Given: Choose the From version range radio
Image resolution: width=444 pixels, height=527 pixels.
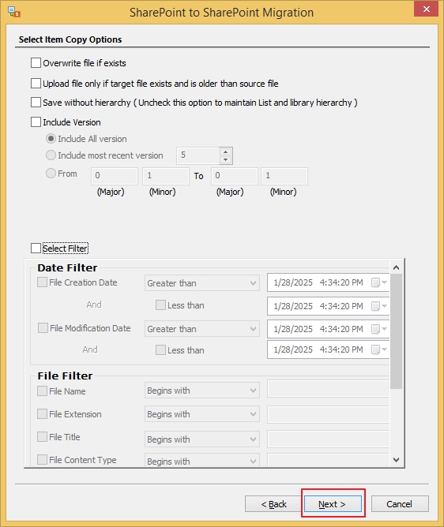Looking at the screenshot, I should pyautogui.click(x=51, y=174).
